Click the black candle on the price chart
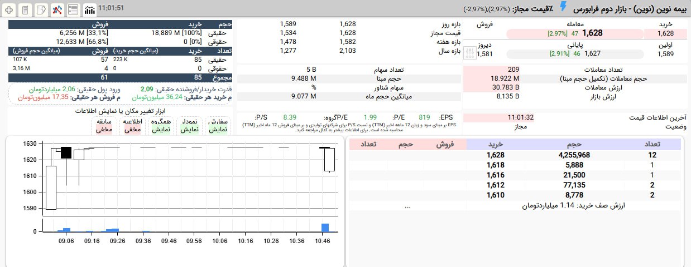The image size is (691, 267). tap(66, 153)
